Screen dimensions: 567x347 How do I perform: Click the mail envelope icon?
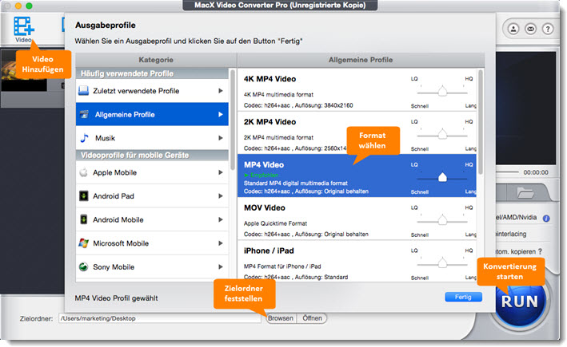coord(530,29)
